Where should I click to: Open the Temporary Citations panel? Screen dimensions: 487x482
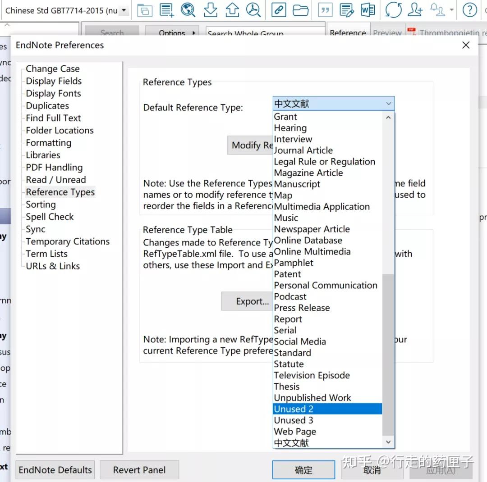[x=68, y=241]
